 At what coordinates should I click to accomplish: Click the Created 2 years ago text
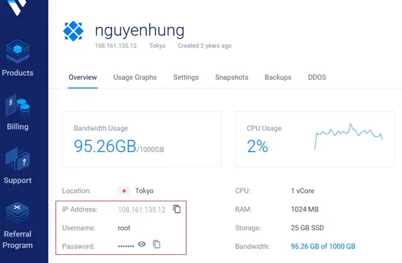pyautogui.click(x=205, y=46)
